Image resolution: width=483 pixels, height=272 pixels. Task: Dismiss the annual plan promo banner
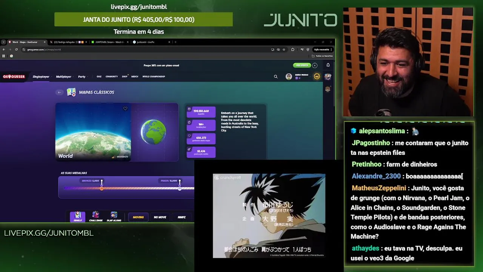pos(315,65)
